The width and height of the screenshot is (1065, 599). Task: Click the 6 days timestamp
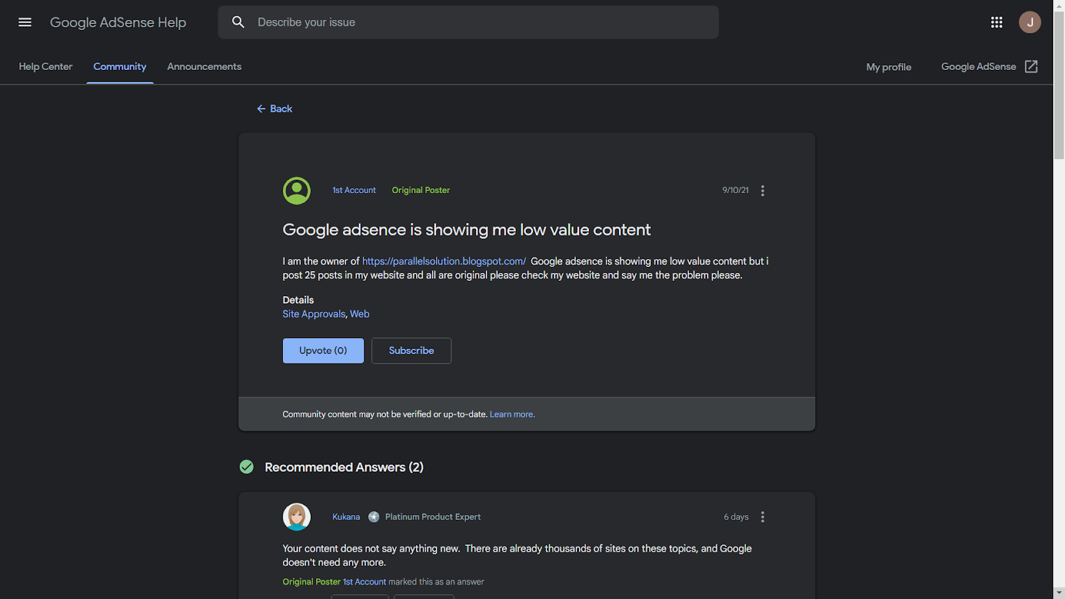tap(736, 517)
